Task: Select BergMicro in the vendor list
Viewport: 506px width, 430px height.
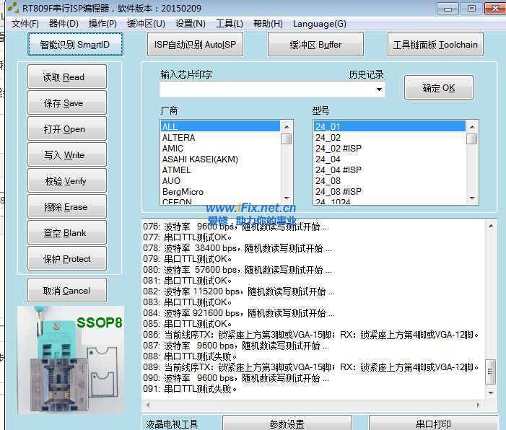Action: pos(220,192)
